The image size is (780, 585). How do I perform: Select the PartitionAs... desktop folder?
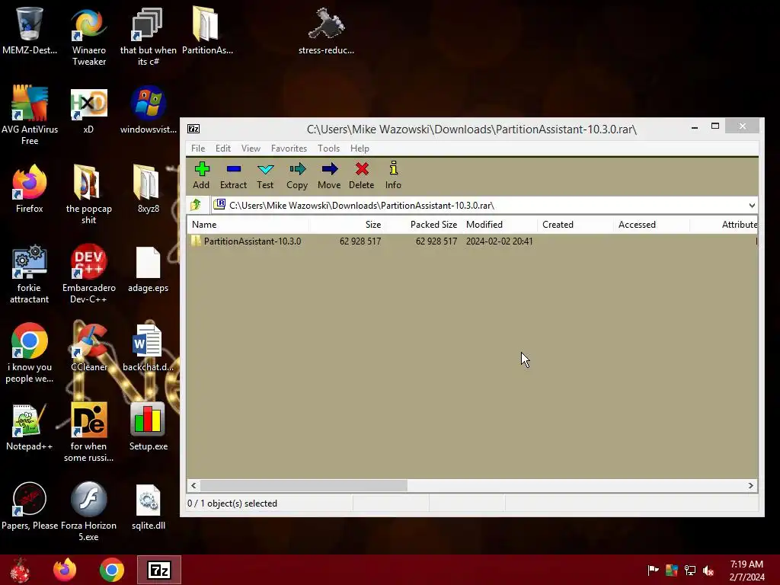[207, 30]
